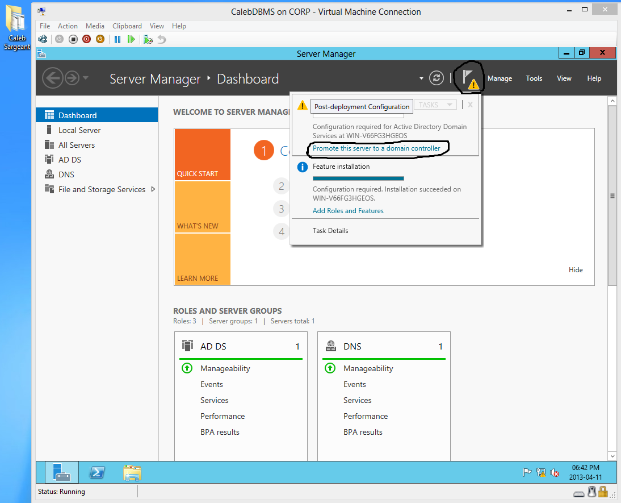The width and height of the screenshot is (621, 503).
Task: Click Promote this server to a domain controller
Action: coord(376,148)
